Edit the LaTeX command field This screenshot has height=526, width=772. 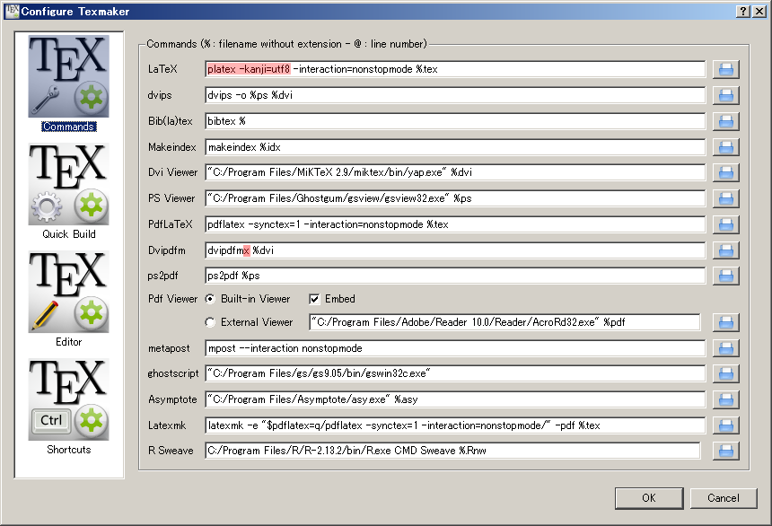point(455,69)
